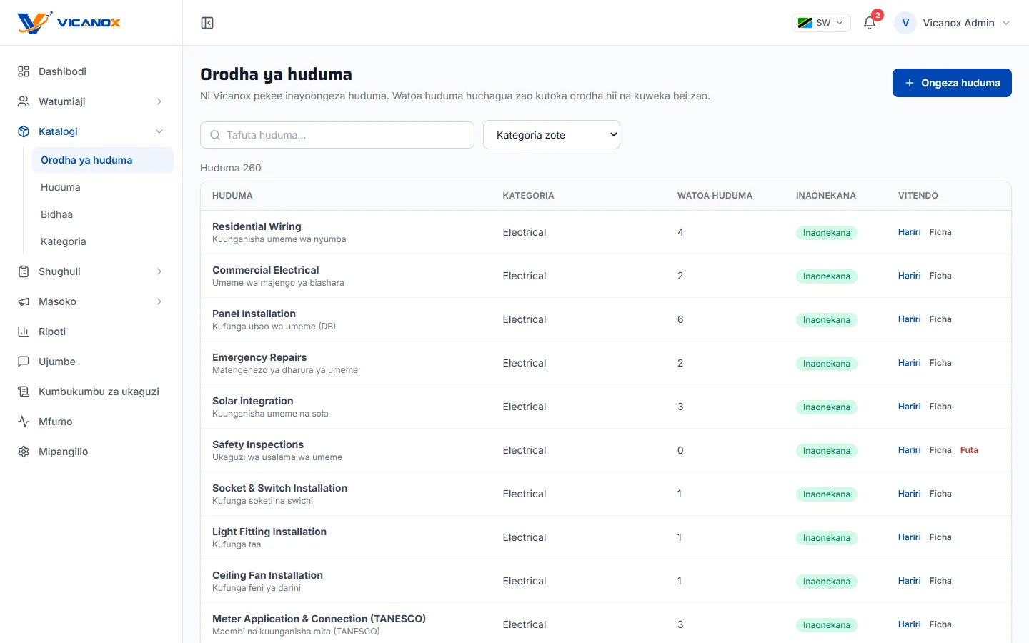Screen dimensions: 1029x643
Task: Open the SW language dropdown
Action: pos(821,23)
